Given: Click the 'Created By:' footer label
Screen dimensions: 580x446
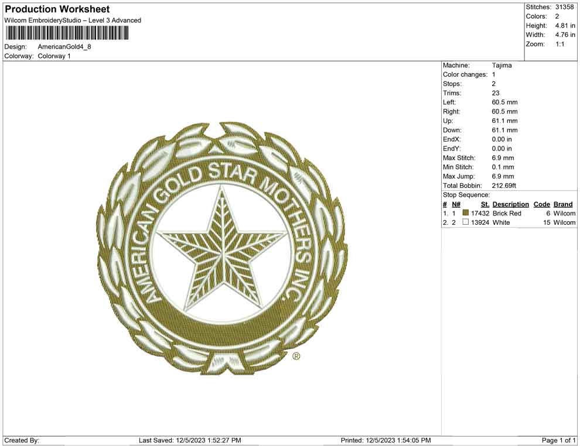Looking at the screenshot, I should coord(22,440).
